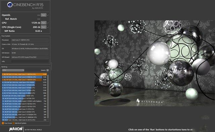This screenshot has width=215, height=132.
Task: Select ranking row 1 with score 1729
Action: click(x=24, y=74)
